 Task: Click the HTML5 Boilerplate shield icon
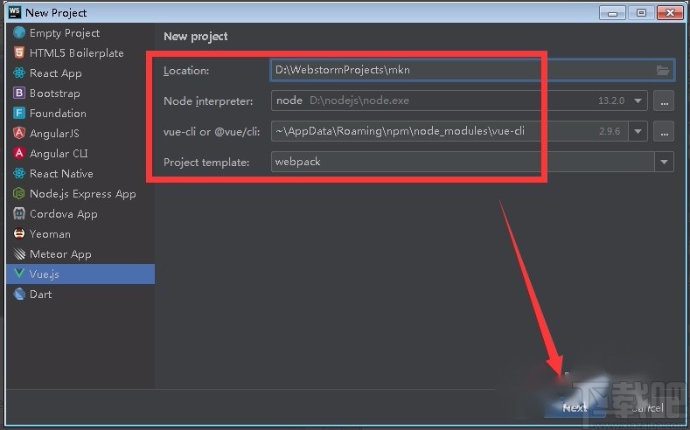pyautogui.click(x=19, y=53)
